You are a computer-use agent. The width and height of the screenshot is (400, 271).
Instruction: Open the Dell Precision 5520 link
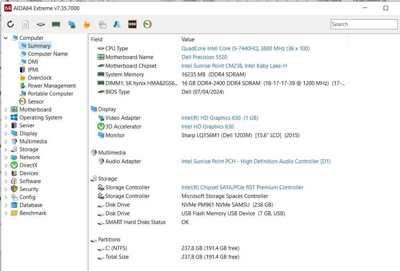(204, 57)
